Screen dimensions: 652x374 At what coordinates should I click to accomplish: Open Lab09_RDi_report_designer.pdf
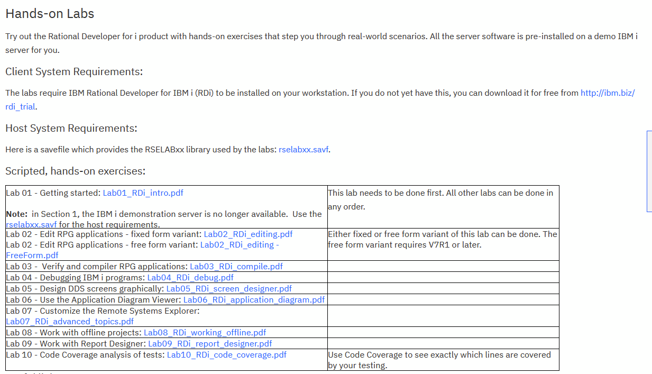pyautogui.click(x=210, y=344)
